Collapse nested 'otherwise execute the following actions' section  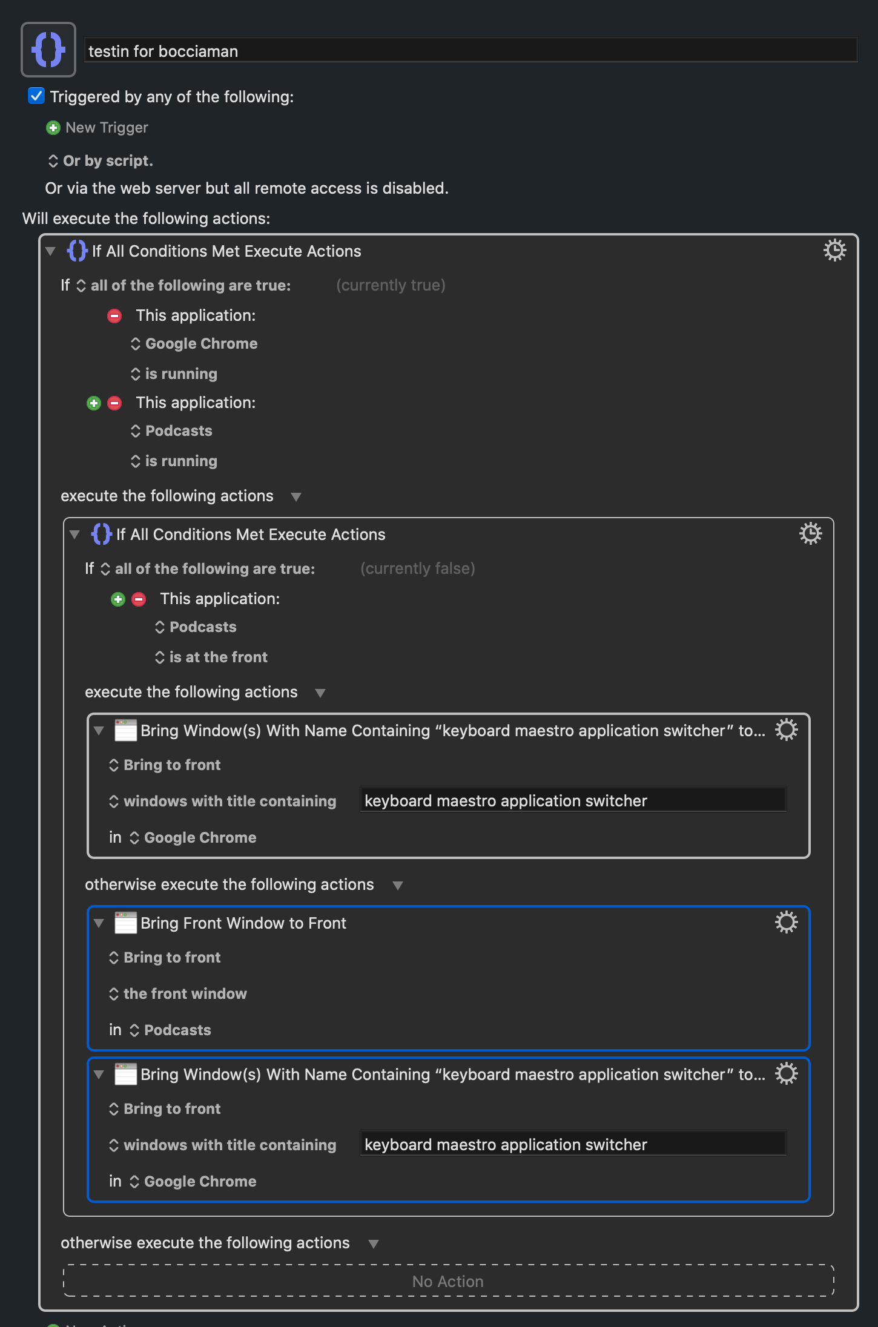pos(398,886)
